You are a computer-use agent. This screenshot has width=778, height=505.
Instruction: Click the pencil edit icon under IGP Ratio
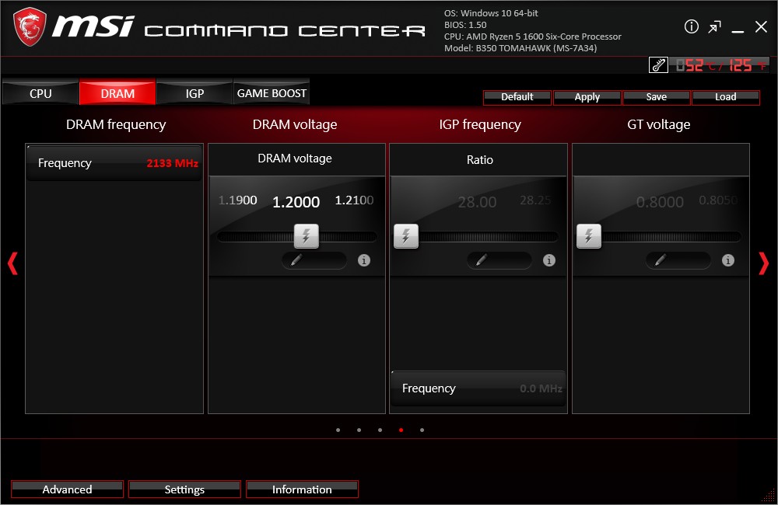tap(481, 260)
